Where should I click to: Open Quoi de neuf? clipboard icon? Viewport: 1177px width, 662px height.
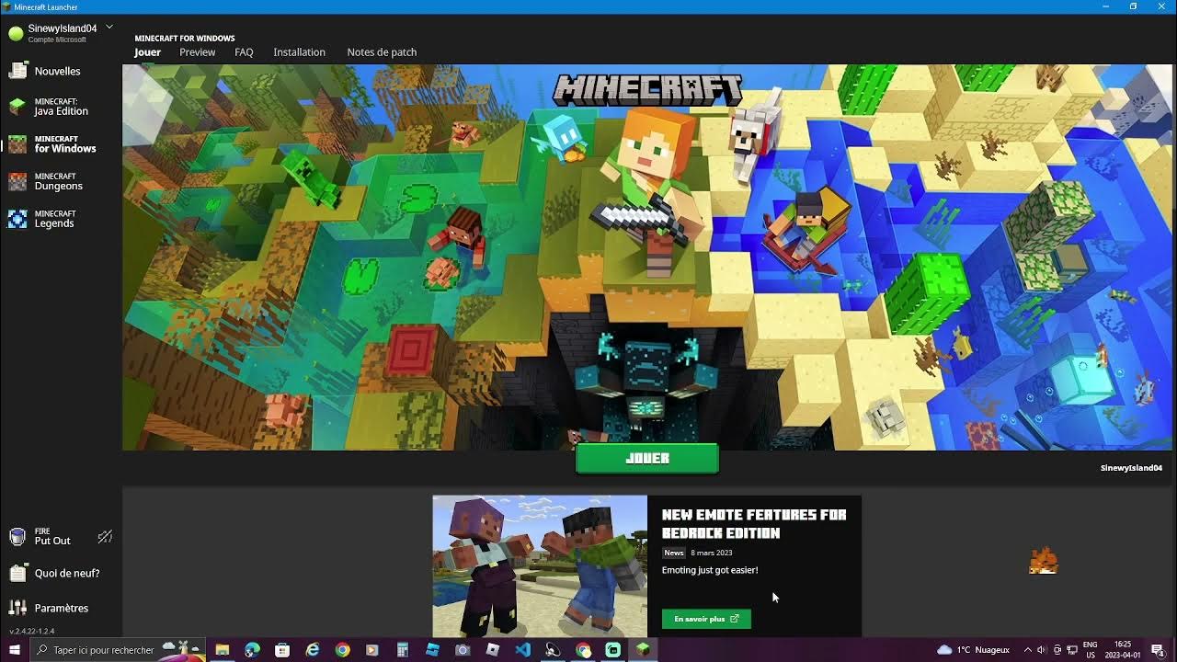coord(17,573)
